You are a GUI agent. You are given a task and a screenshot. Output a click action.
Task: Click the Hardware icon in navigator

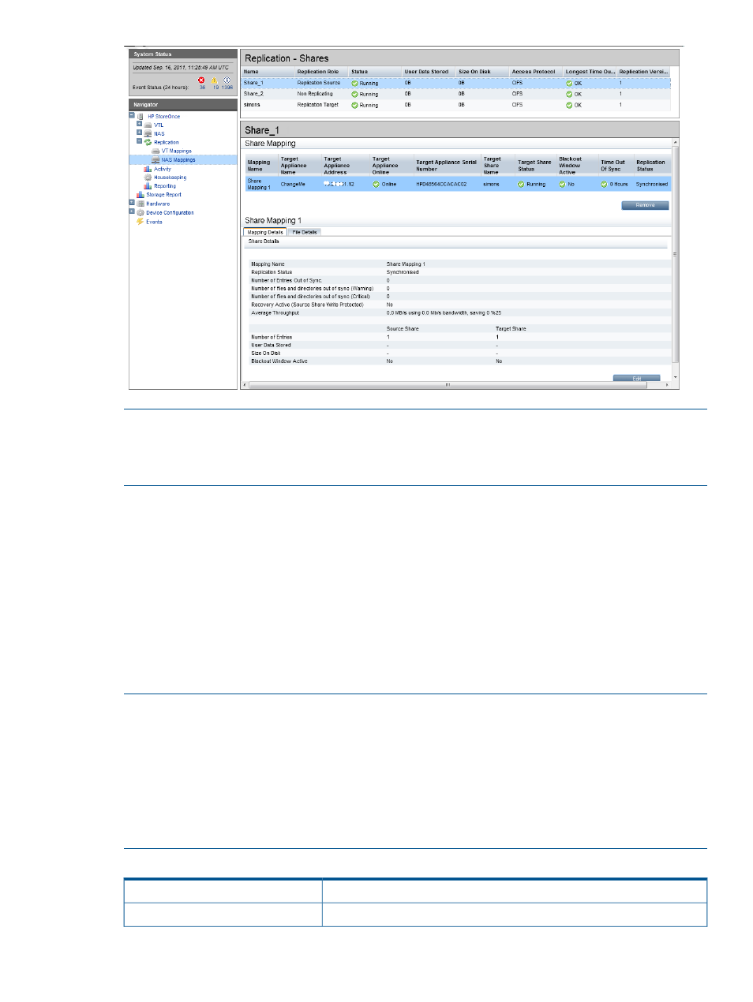click(x=140, y=204)
